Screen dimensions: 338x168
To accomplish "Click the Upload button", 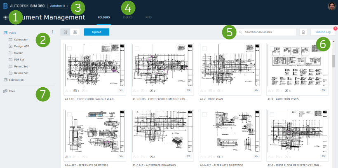I will [x=96, y=32].
